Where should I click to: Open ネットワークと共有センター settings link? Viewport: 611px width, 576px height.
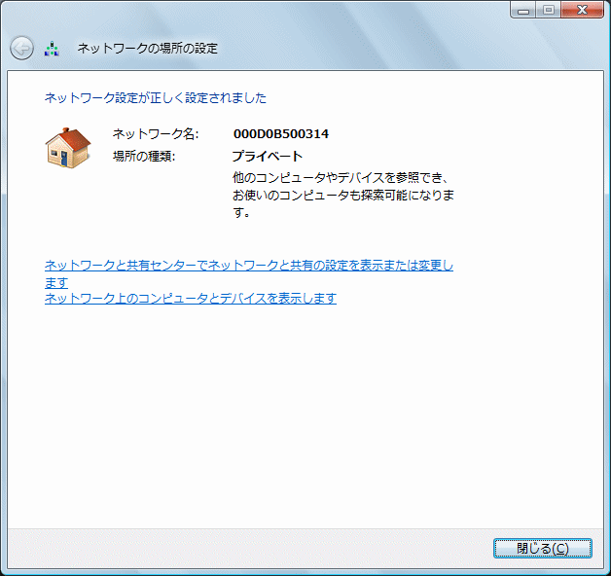click(248, 266)
